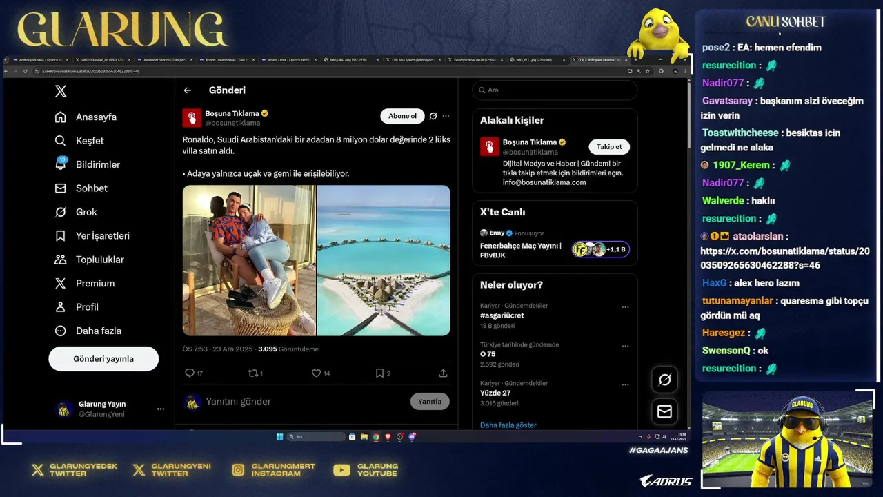
Task: Click Yanıtla reply button
Action: pos(430,402)
